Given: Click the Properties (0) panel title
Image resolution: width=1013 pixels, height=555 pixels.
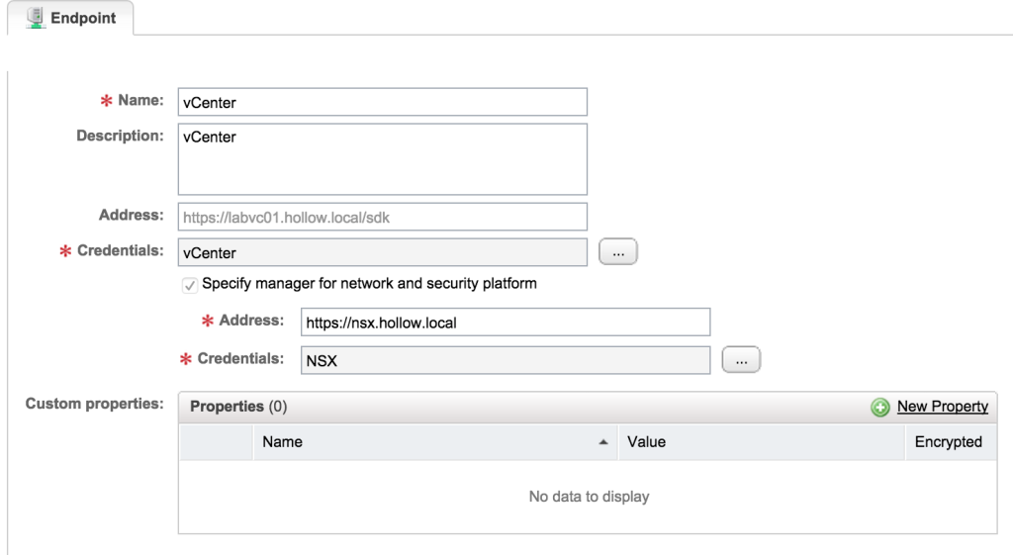Looking at the screenshot, I should click(x=238, y=407).
